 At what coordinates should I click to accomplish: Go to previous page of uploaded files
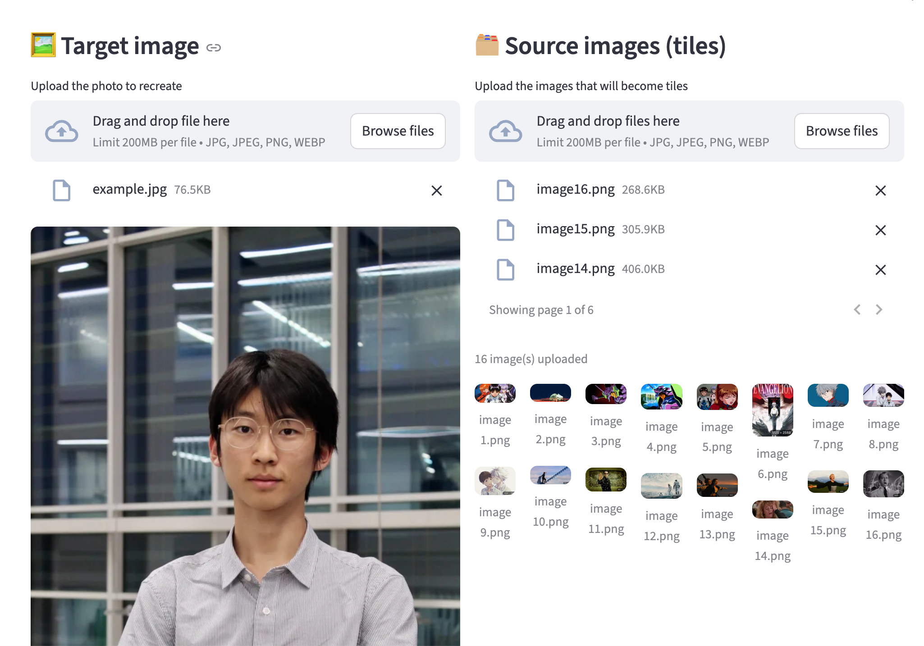tap(857, 309)
